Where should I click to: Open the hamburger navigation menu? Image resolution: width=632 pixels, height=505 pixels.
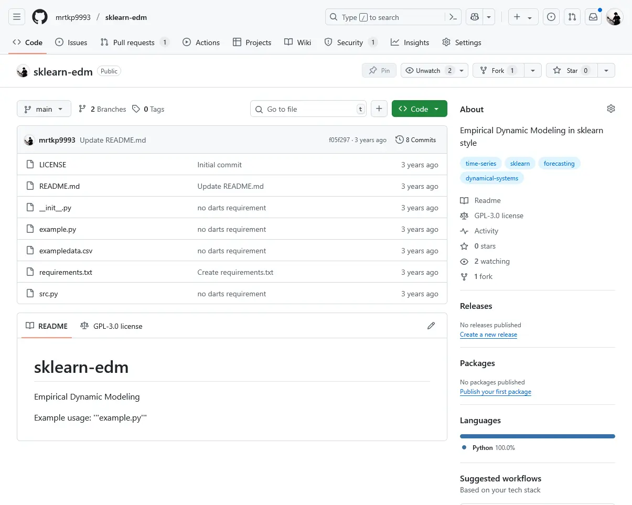[17, 17]
